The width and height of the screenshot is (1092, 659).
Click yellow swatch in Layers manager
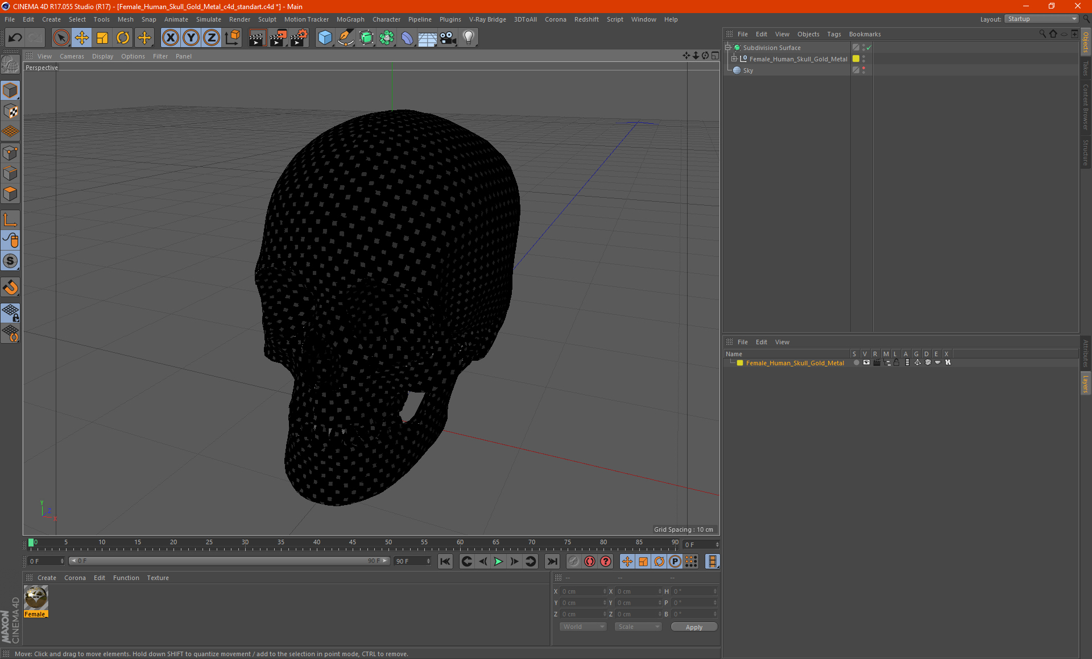point(740,363)
